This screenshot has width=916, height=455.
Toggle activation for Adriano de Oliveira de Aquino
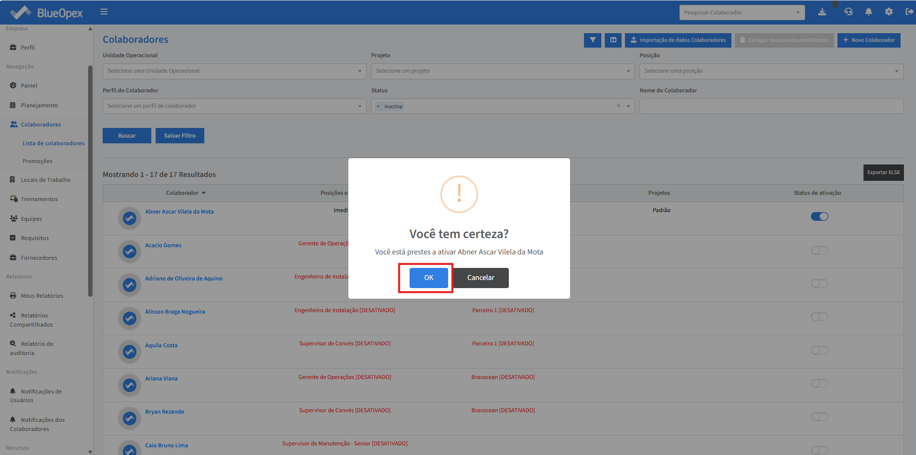point(819,283)
